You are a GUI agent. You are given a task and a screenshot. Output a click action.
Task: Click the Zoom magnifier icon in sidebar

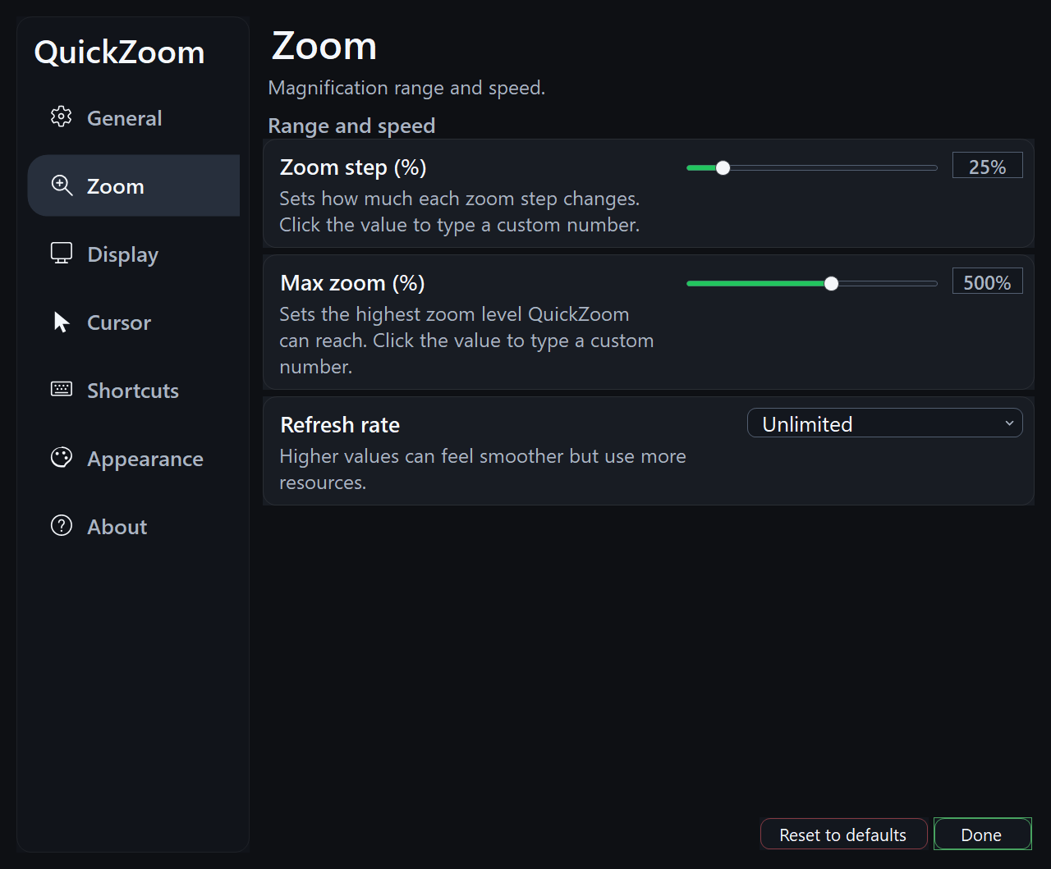click(62, 185)
